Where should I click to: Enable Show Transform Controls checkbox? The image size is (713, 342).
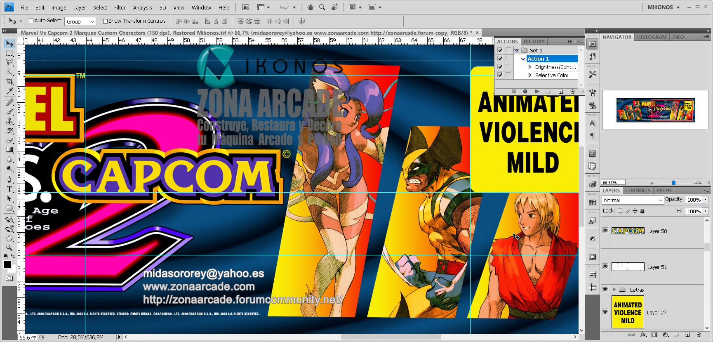tap(105, 21)
